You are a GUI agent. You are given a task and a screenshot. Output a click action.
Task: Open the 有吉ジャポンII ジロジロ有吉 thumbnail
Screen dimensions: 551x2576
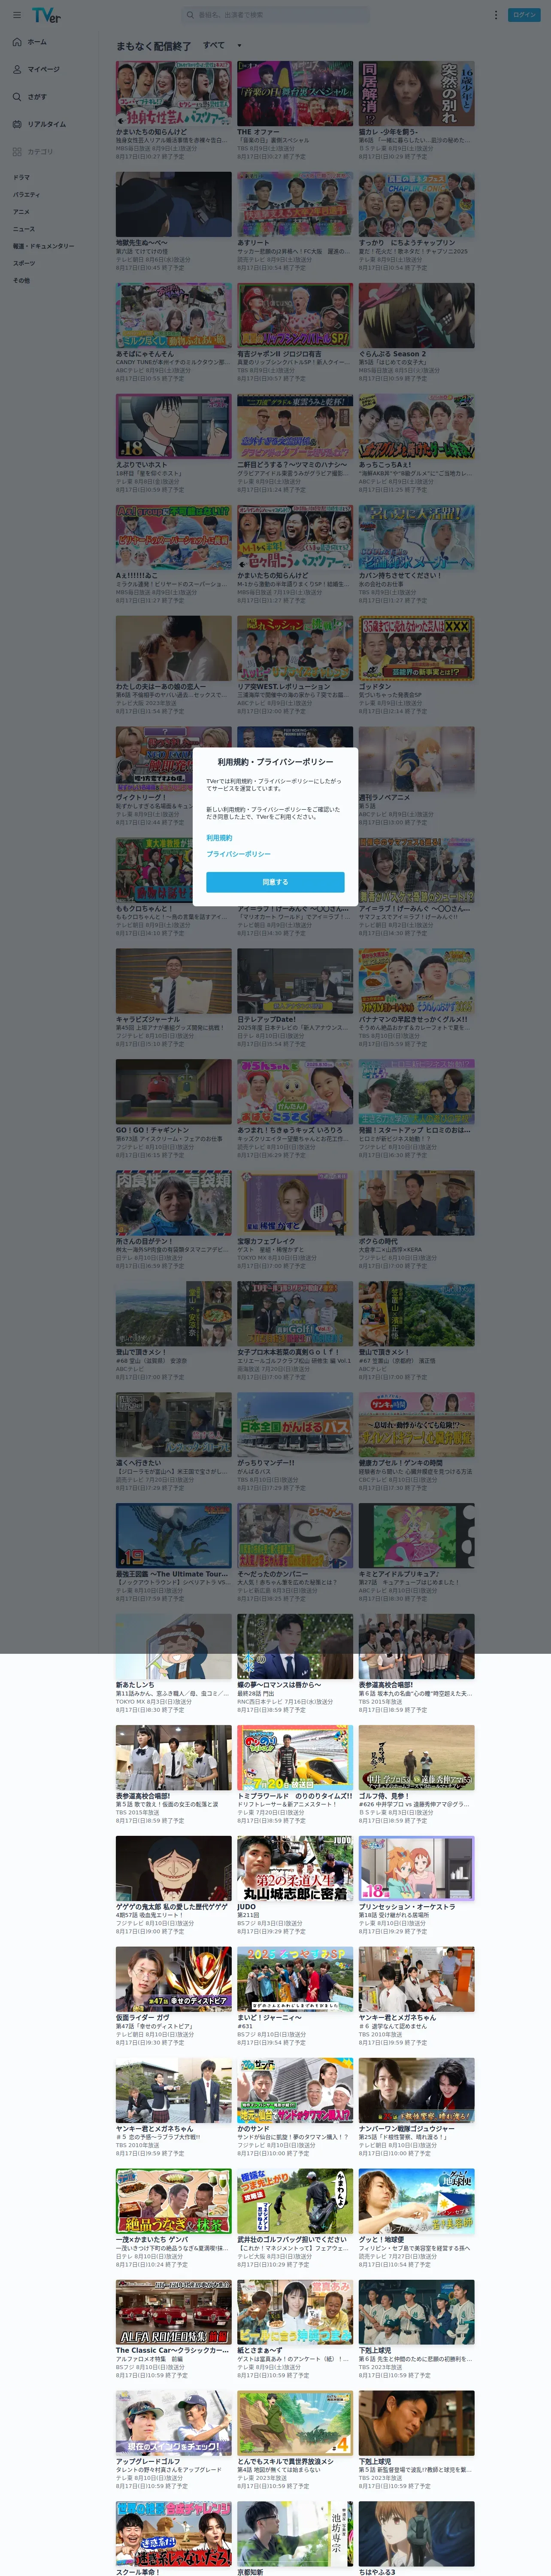pos(295,315)
